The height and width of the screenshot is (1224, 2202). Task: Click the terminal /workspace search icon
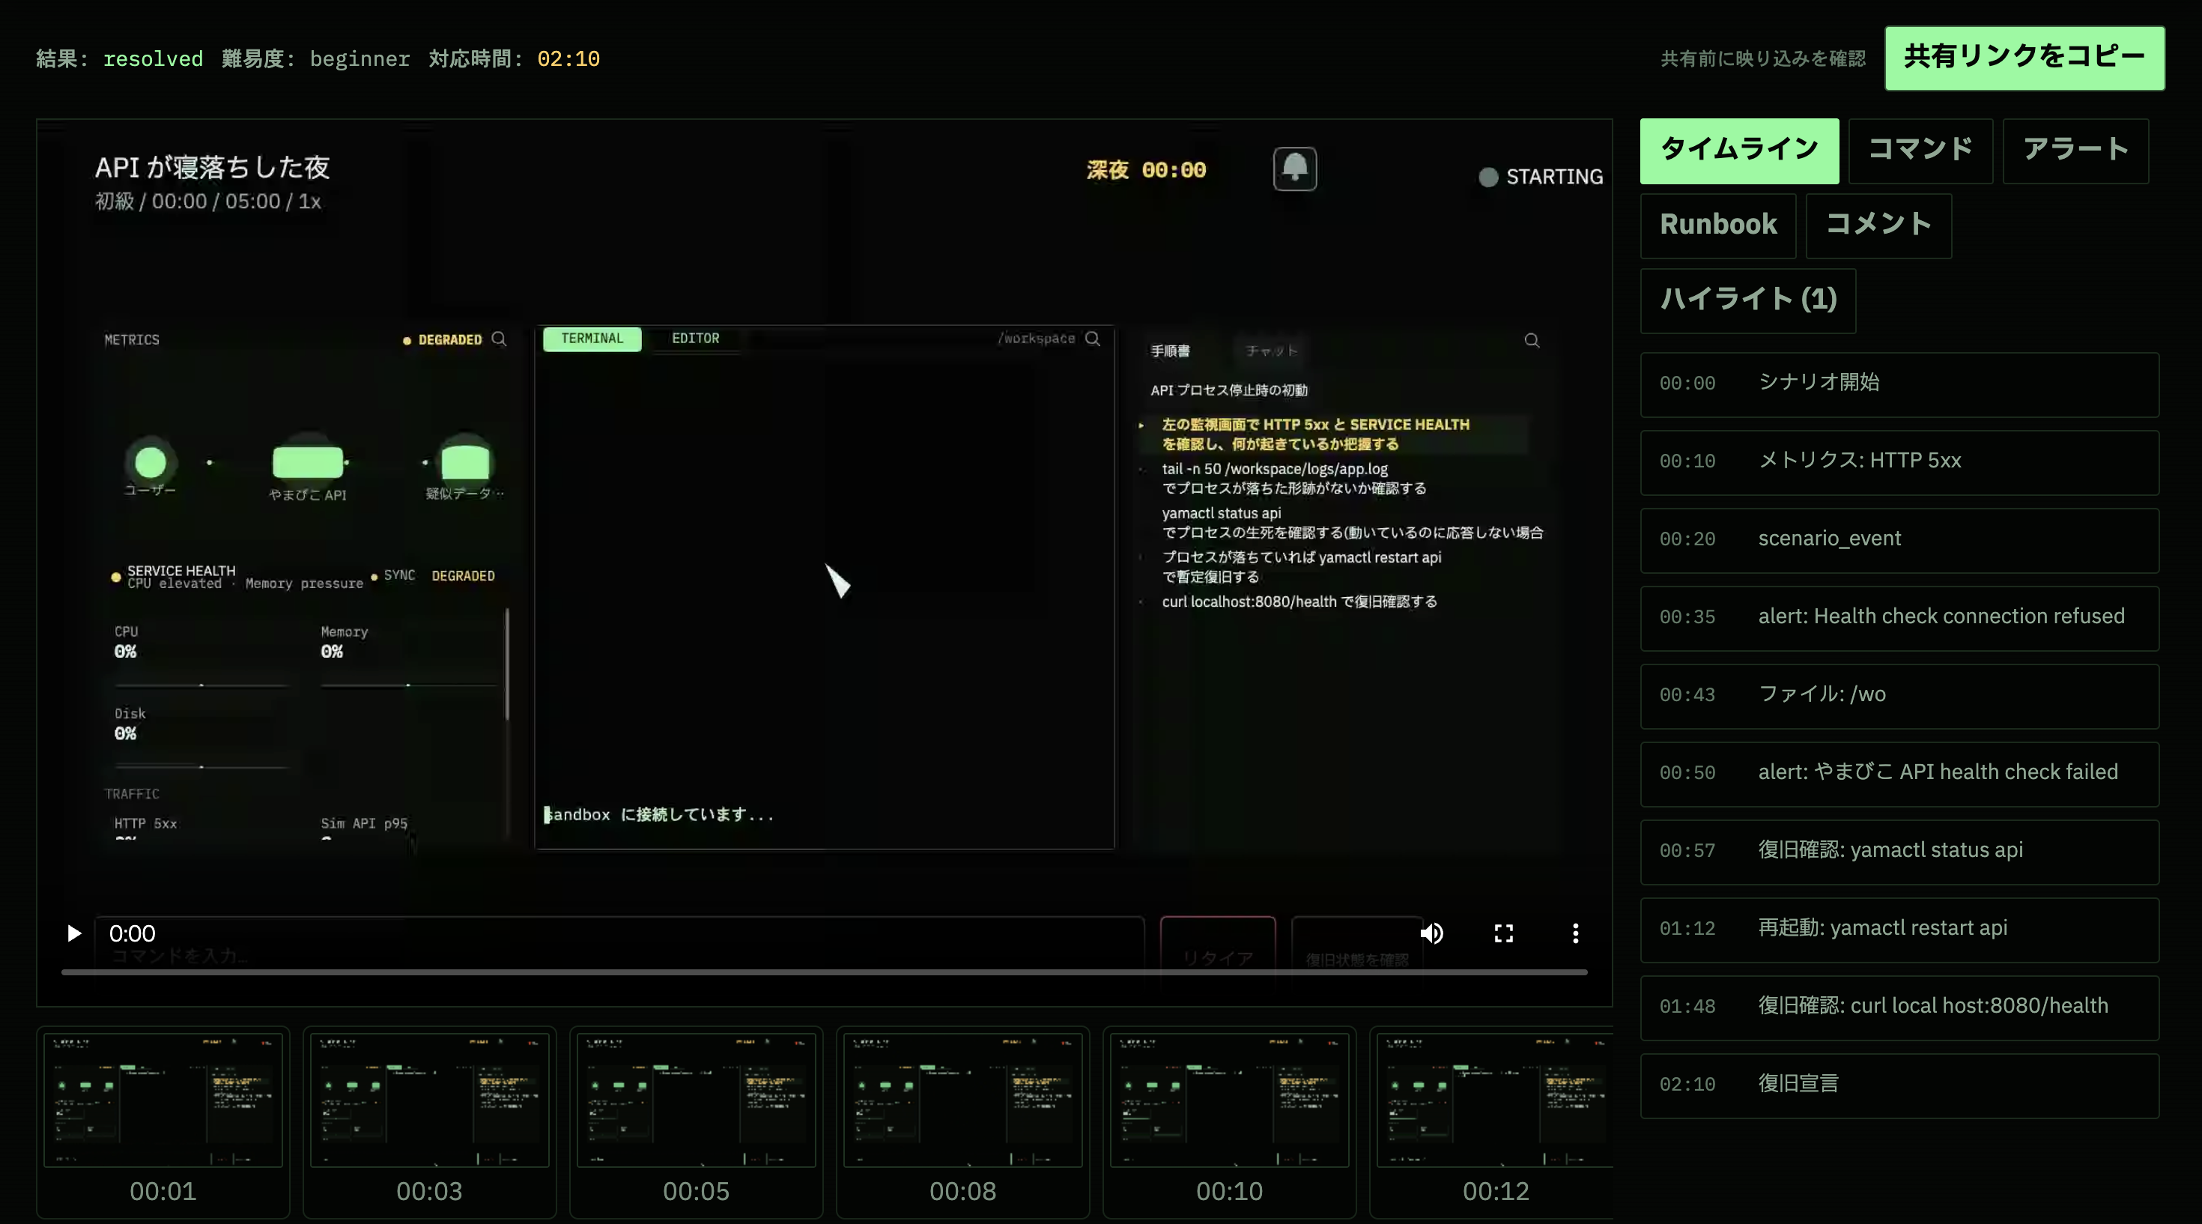(1093, 339)
